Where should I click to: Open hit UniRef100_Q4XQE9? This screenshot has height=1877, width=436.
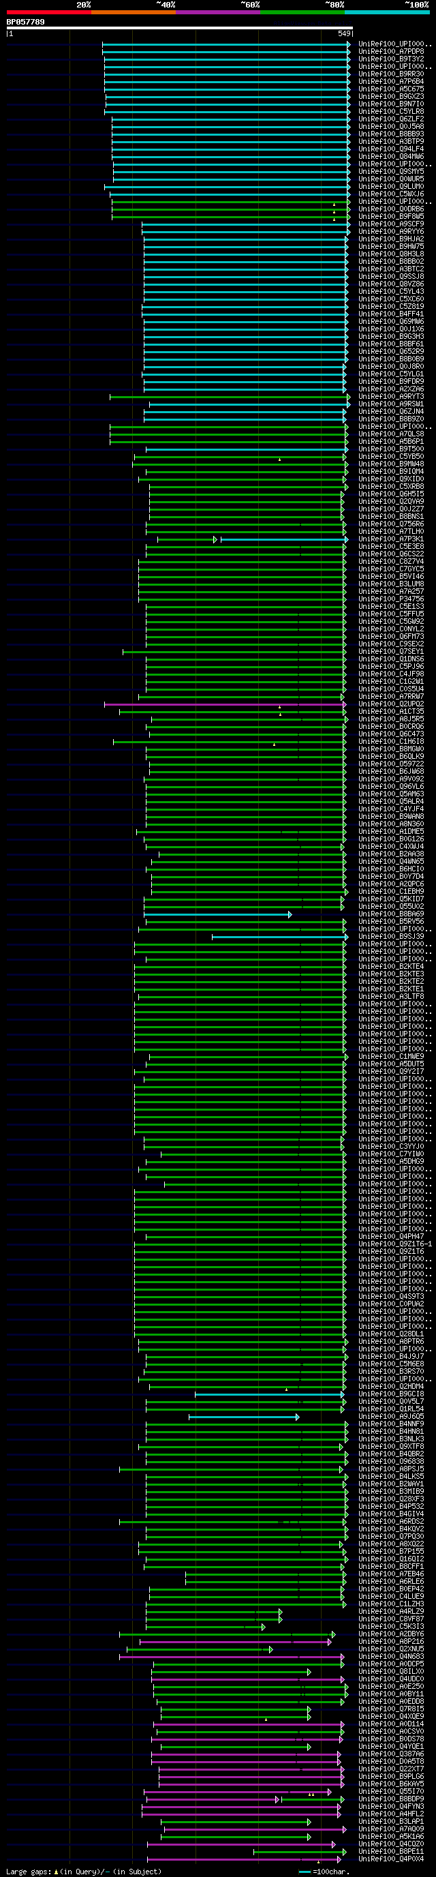click(x=391, y=1716)
